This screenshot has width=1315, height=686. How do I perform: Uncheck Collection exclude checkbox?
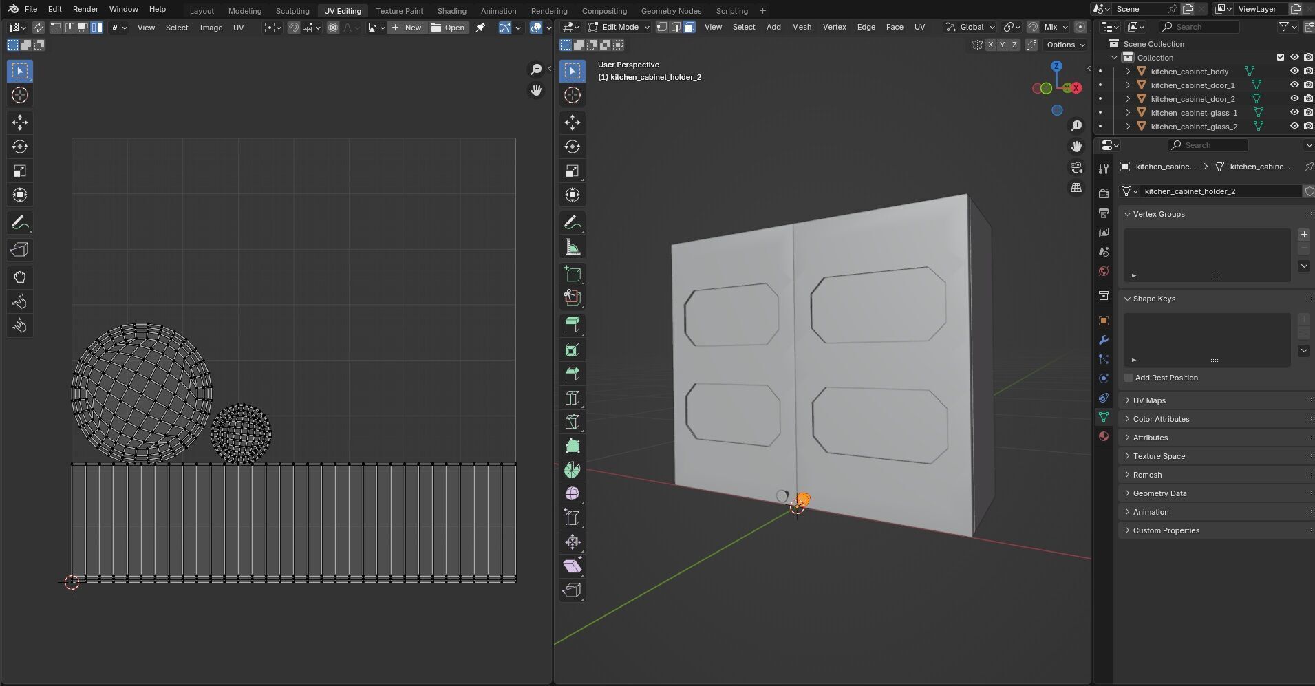(1281, 58)
